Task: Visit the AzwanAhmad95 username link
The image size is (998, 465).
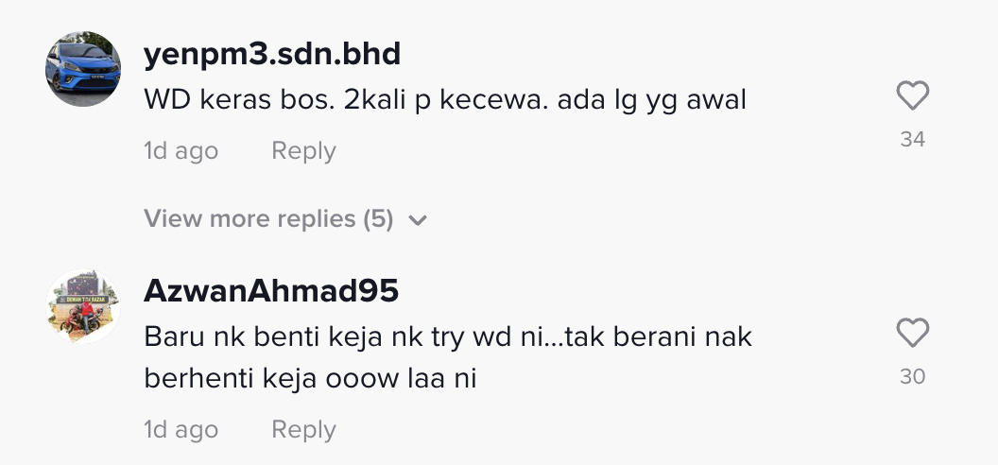Action: [271, 291]
